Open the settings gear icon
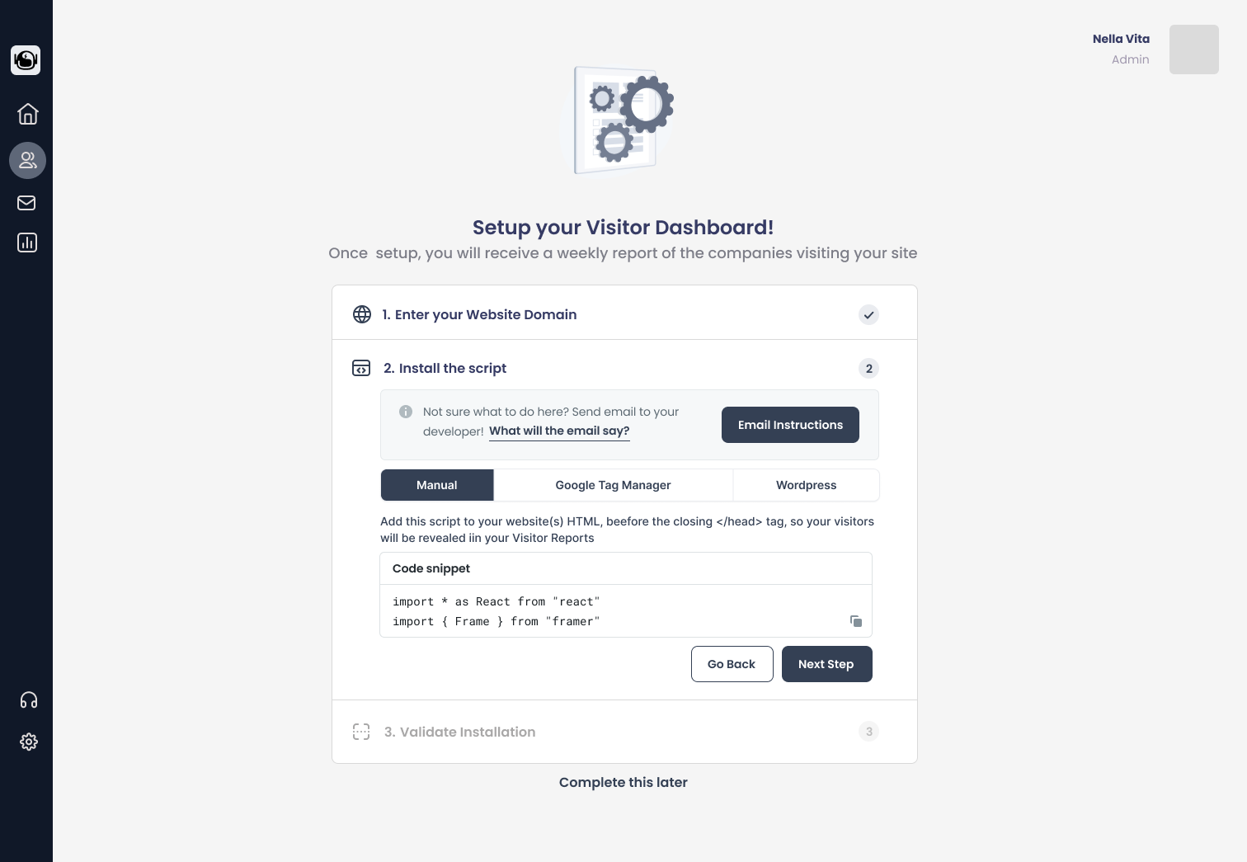Image resolution: width=1247 pixels, height=862 pixels. point(29,742)
